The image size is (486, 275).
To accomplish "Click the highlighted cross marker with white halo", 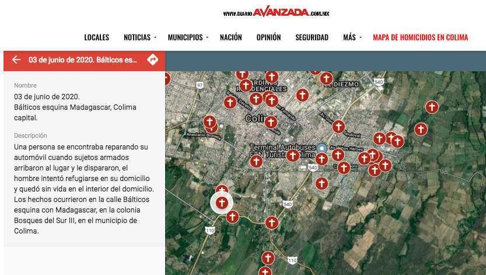I will coord(221,203).
